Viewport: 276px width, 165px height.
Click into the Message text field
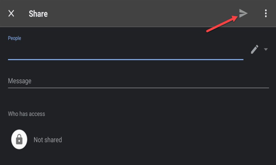tap(138, 81)
